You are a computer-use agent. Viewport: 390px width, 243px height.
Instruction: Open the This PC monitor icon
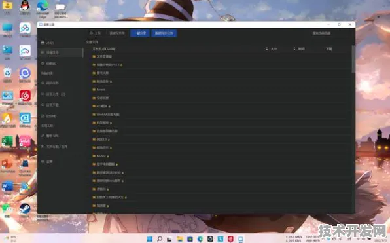[7, 29]
